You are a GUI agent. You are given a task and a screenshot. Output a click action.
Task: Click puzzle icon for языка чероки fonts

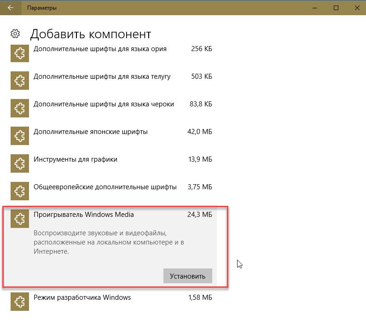pos(19,108)
